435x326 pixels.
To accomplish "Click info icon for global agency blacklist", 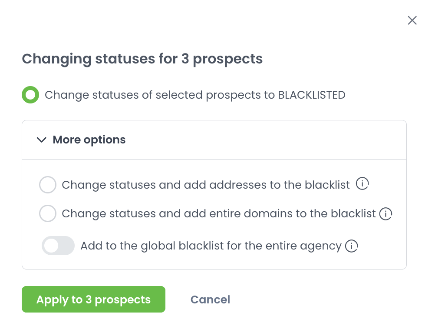I will point(351,246).
